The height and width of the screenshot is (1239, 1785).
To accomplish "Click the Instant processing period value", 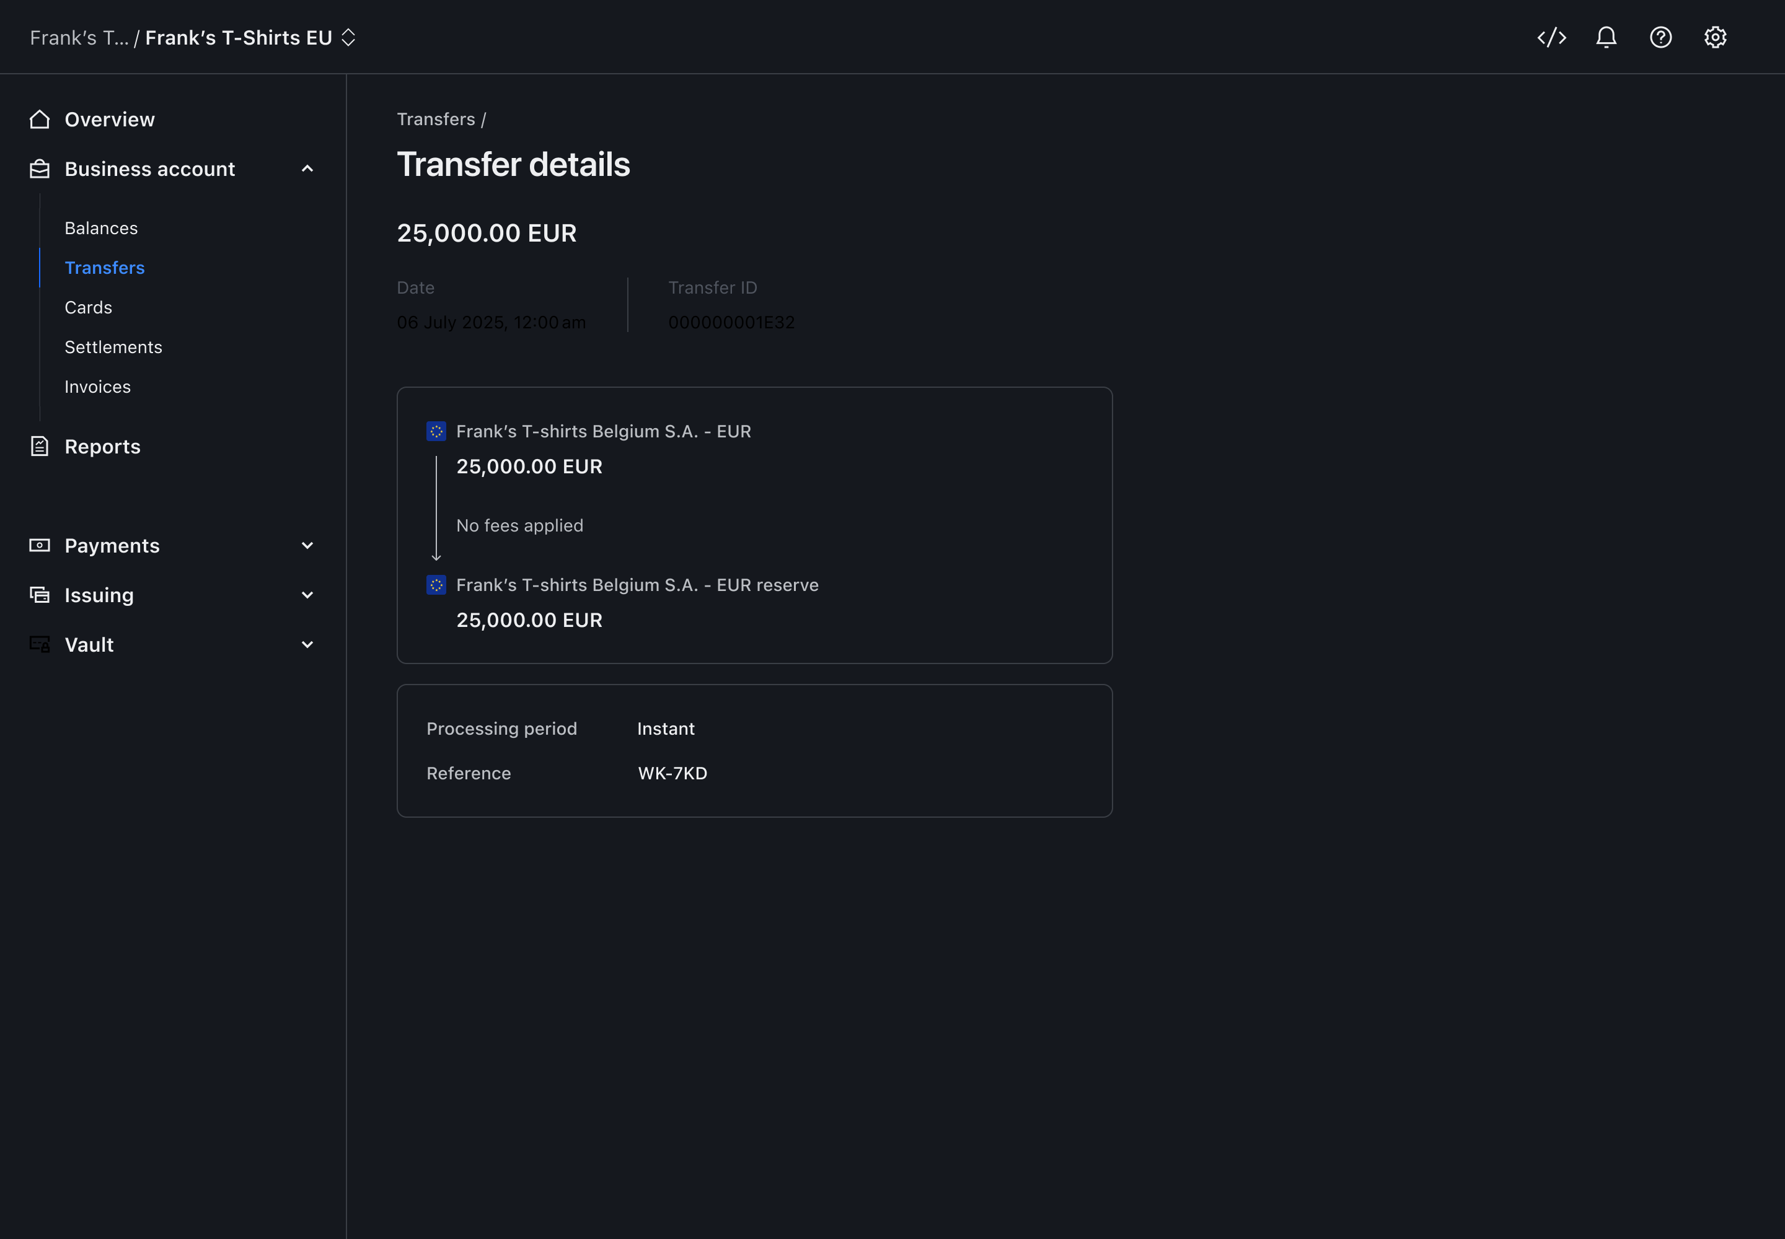I will click(x=666, y=729).
